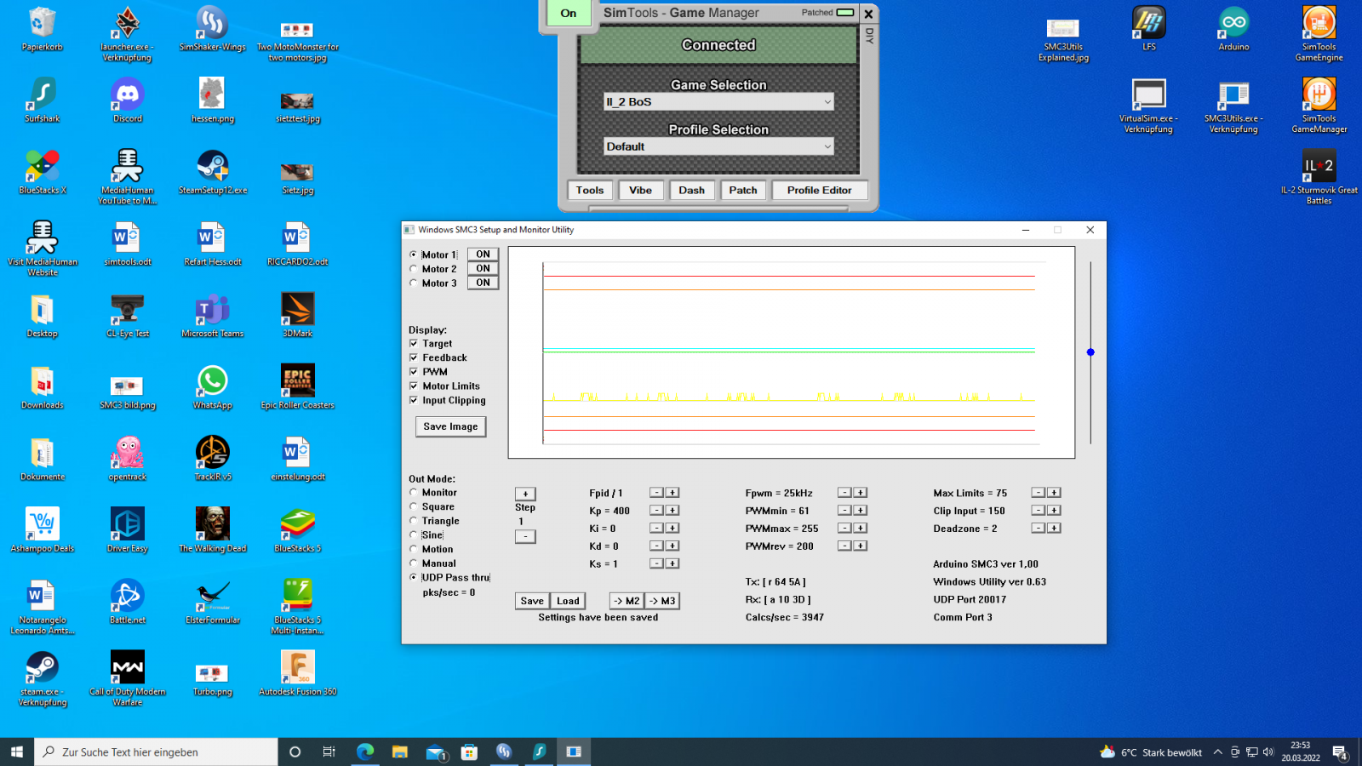Screen dimensions: 1362x766
Task: Open the Patch tab in Game Manager
Action: [743, 190]
